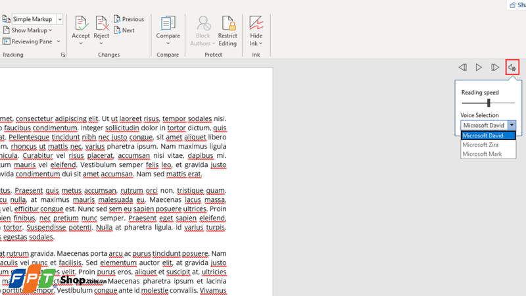Click the Restrict Editing icon

point(227,24)
